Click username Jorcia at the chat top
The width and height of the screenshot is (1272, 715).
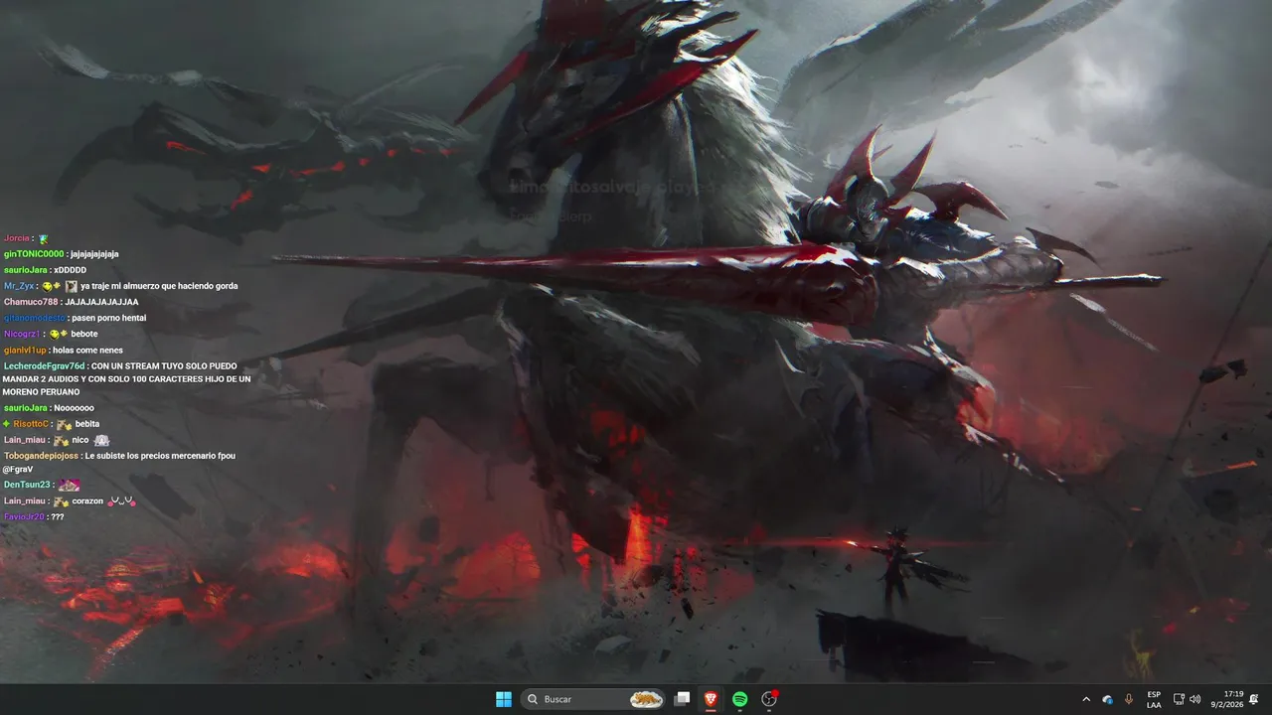(x=17, y=238)
